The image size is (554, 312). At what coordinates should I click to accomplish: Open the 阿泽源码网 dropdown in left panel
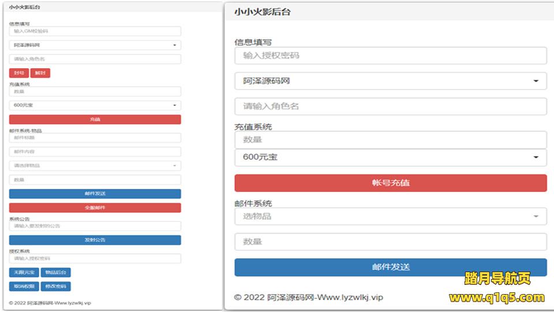coord(95,45)
